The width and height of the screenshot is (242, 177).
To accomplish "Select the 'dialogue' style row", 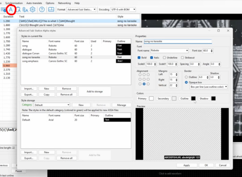I will click(x=76, y=50).
